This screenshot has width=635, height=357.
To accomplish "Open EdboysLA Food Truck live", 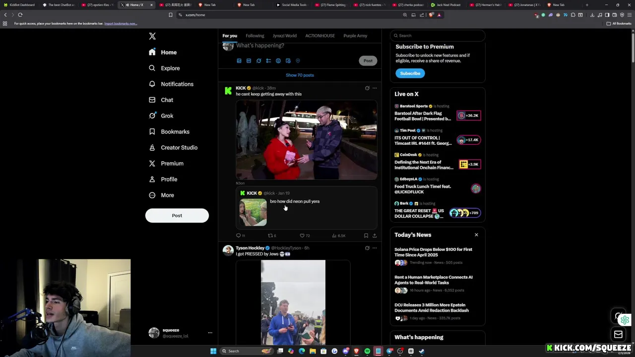I will (x=438, y=186).
